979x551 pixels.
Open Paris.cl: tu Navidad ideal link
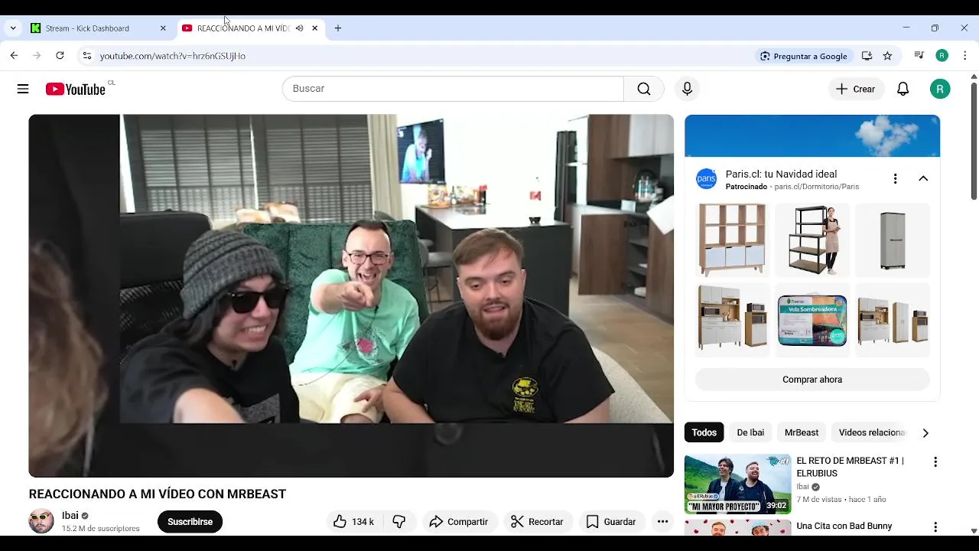click(781, 174)
